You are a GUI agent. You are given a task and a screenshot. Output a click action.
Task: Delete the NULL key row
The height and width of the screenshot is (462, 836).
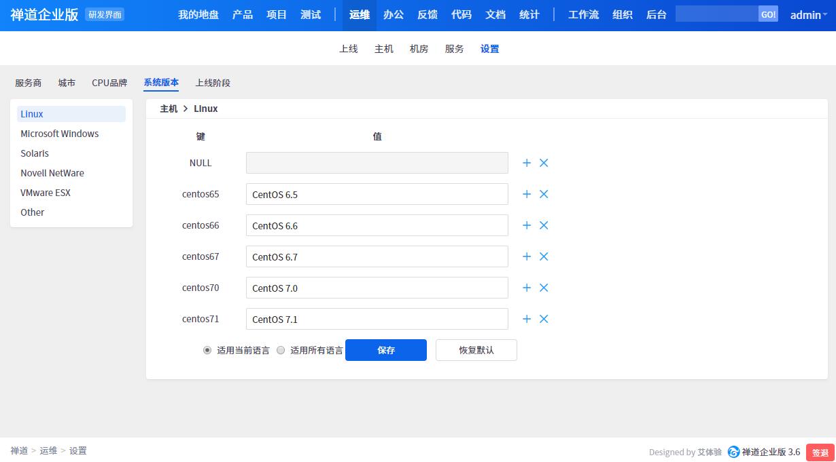[x=544, y=163]
